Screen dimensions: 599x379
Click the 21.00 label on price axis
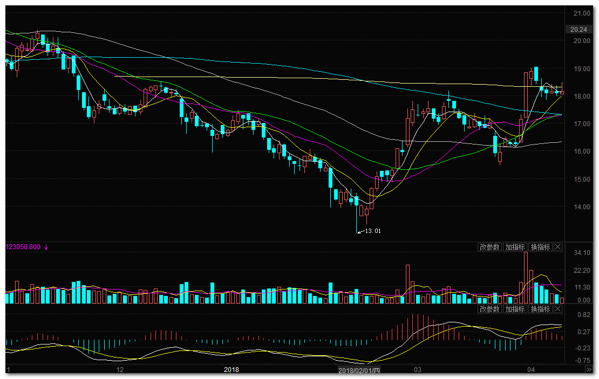[x=581, y=13]
